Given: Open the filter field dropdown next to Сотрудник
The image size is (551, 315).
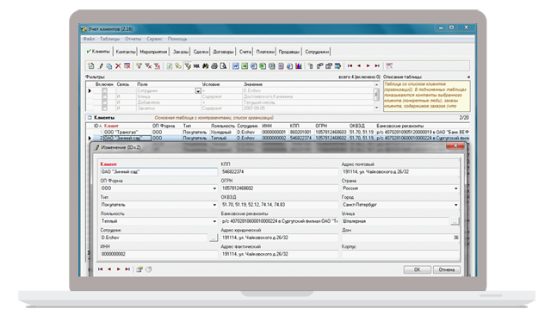Looking at the screenshot, I should pyautogui.click(x=198, y=90).
